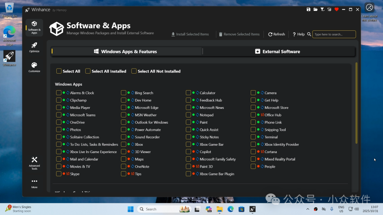Click the reinstall icon next to Copilot

coord(198,152)
